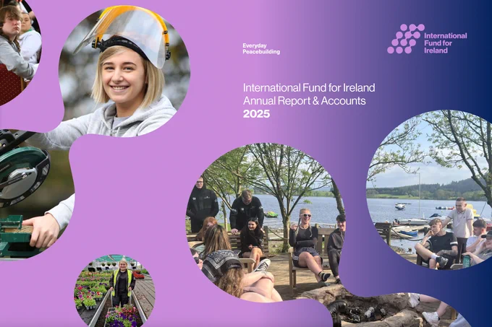Select the garden centre flowers photo
492x327 pixels.
click(114, 291)
